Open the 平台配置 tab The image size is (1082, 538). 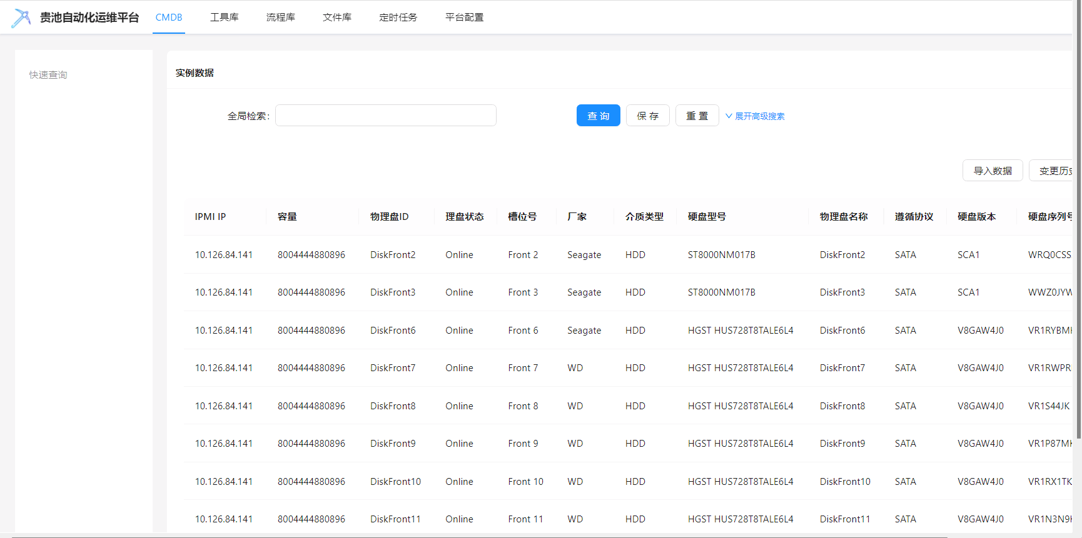click(465, 17)
